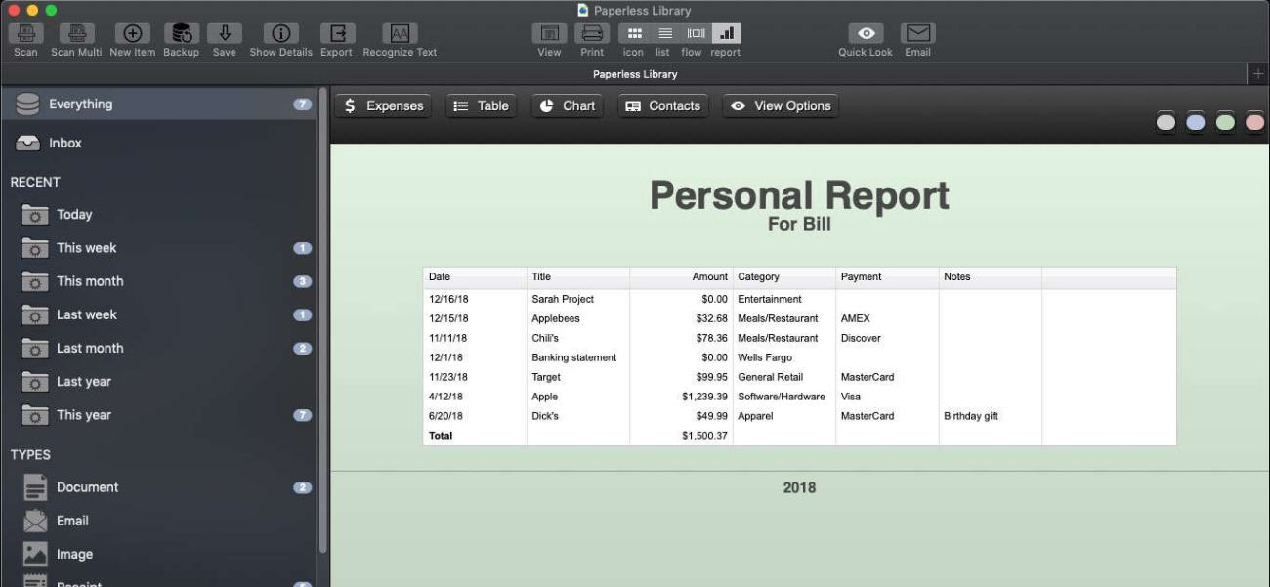Open the Scan Multi tool
Screen dimensions: 1270x587
75,37
